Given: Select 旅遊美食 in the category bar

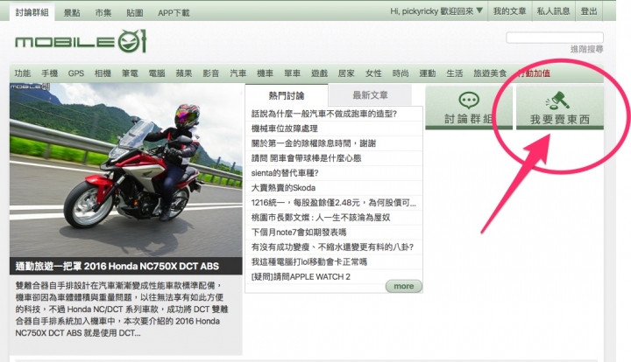Looking at the screenshot, I should (x=490, y=73).
